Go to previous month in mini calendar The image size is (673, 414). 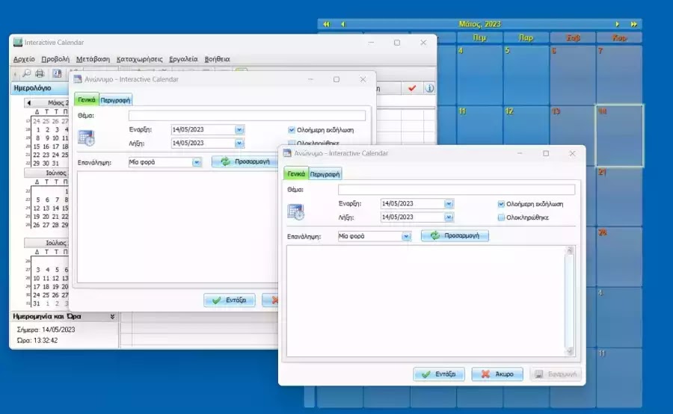tap(28, 102)
